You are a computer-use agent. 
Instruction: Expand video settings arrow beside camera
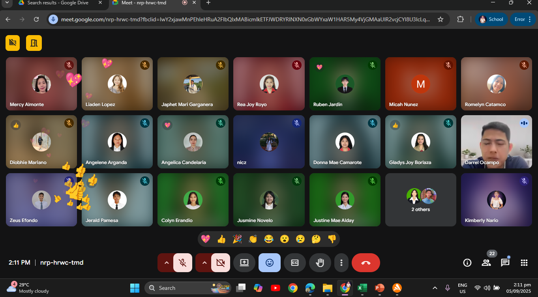204,263
